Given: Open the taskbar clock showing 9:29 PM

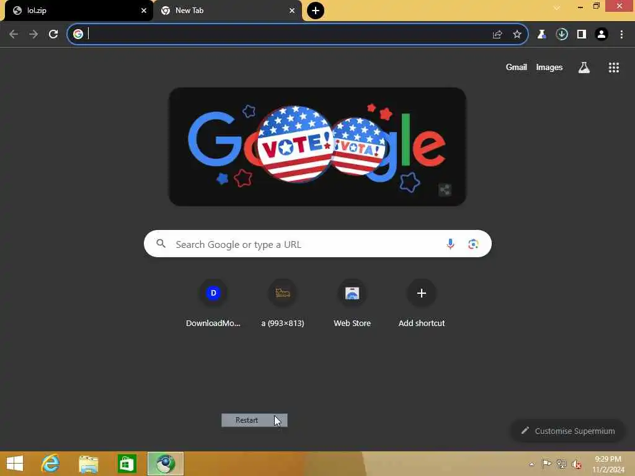Looking at the screenshot, I should 608,464.
